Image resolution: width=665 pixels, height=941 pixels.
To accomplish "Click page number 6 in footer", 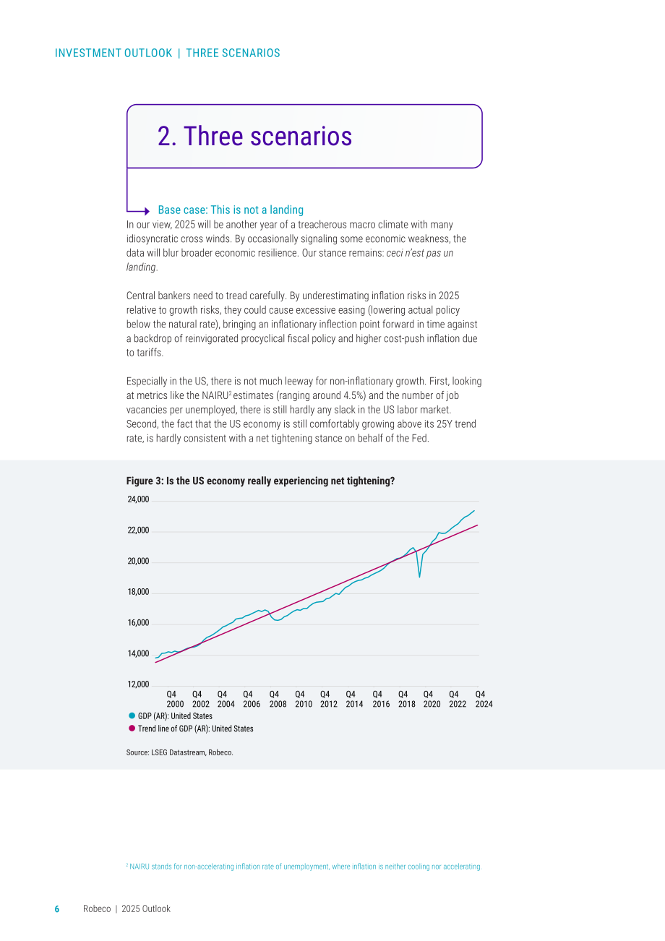I will tap(57, 909).
